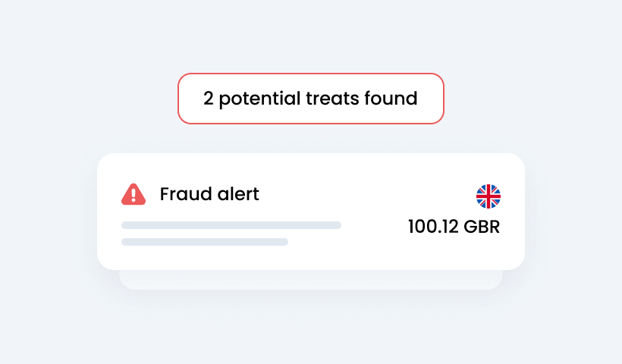
Task: Click the word "treats" in the badge
Action: (332, 99)
